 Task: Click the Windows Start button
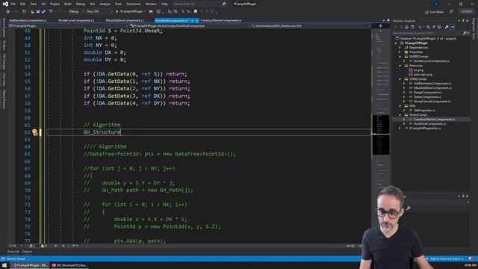(4, 265)
